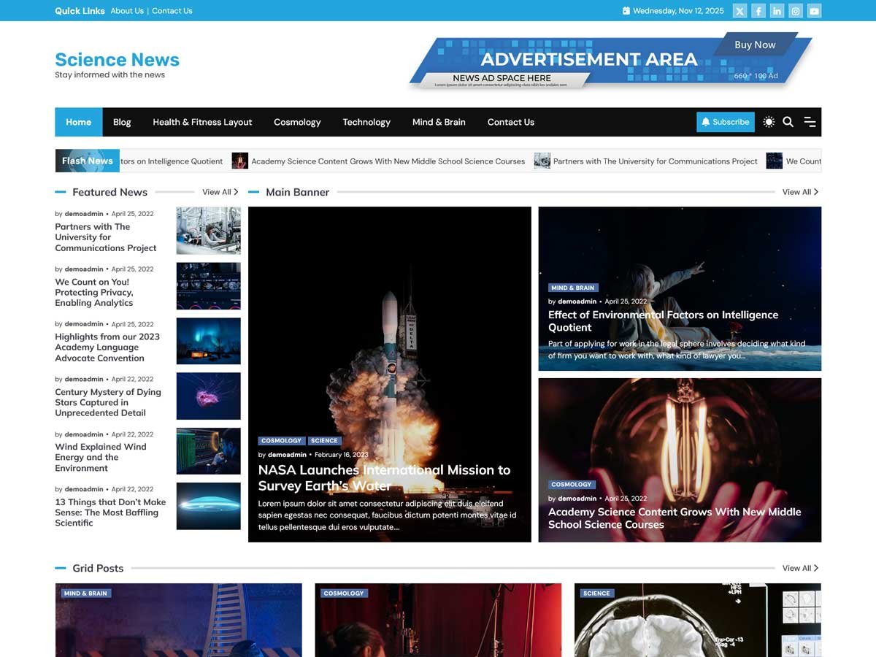This screenshot has width=876, height=657.
Task: Expand Main Banner View All
Action: coord(800,192)
